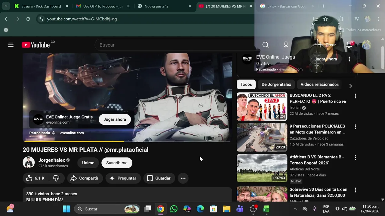The height and width of the screenshot is (216, 385).
Task: Switch to tiktok Google search tab
Action: click(287, 6)
